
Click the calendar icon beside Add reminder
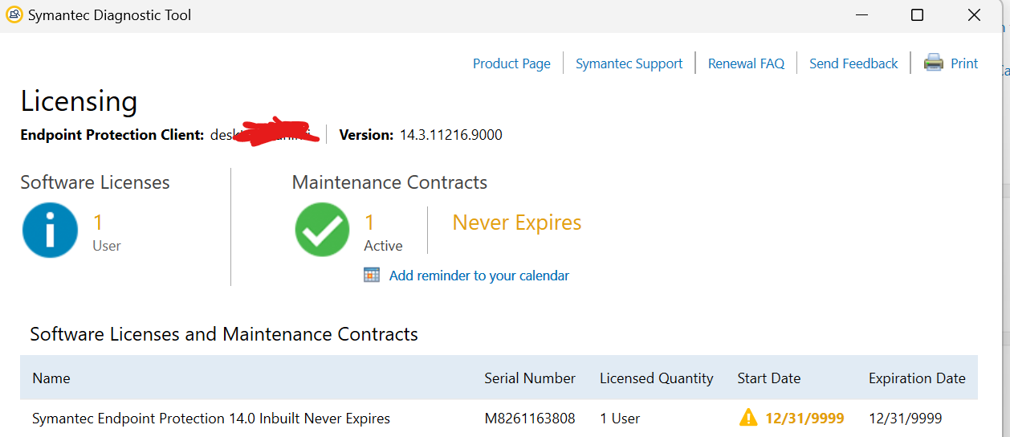(372, 275)
